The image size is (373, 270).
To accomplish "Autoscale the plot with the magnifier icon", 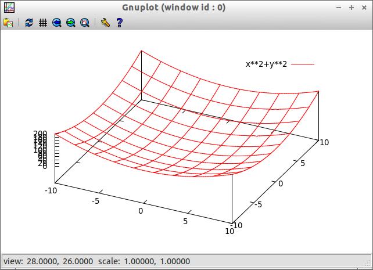I will click(85, 23).
